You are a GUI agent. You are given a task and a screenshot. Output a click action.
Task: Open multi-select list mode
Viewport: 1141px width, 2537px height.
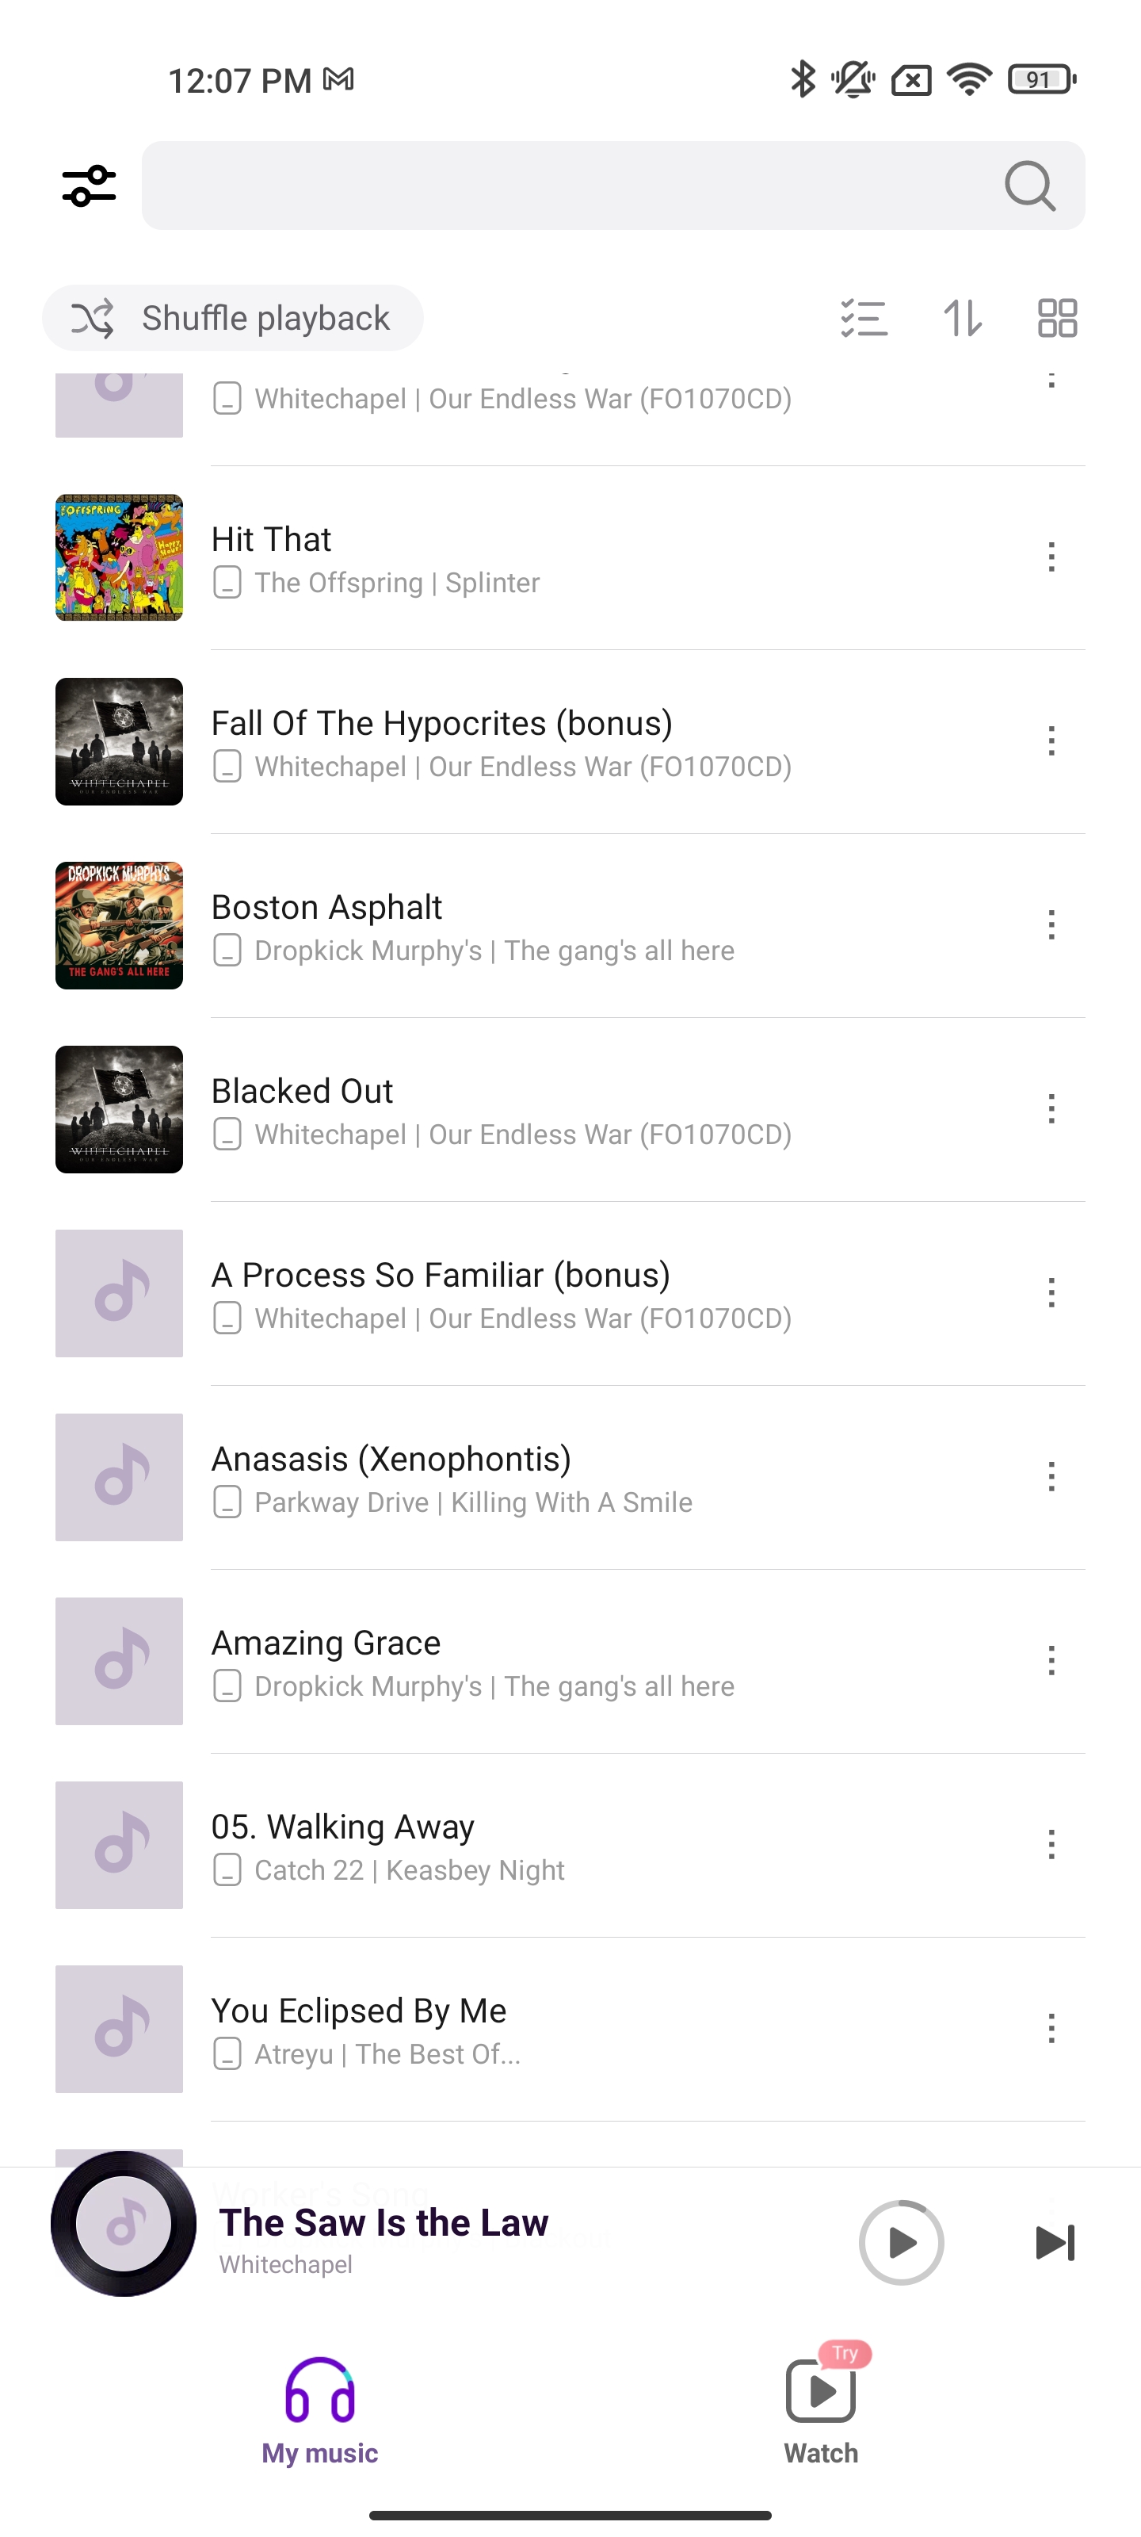(x=864, y=318)
